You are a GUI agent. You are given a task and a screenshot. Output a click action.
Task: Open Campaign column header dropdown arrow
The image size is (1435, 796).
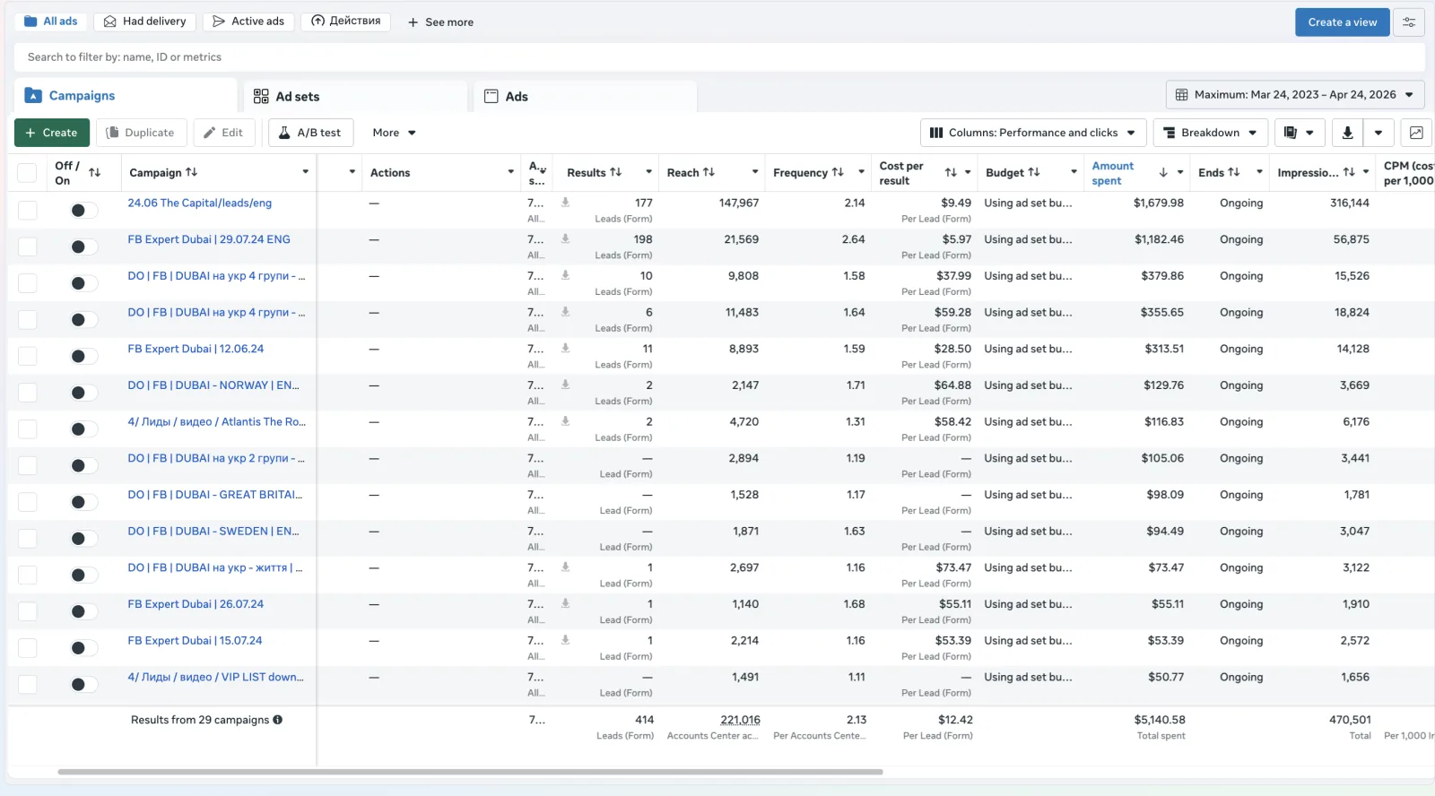[x=305, y=172]
